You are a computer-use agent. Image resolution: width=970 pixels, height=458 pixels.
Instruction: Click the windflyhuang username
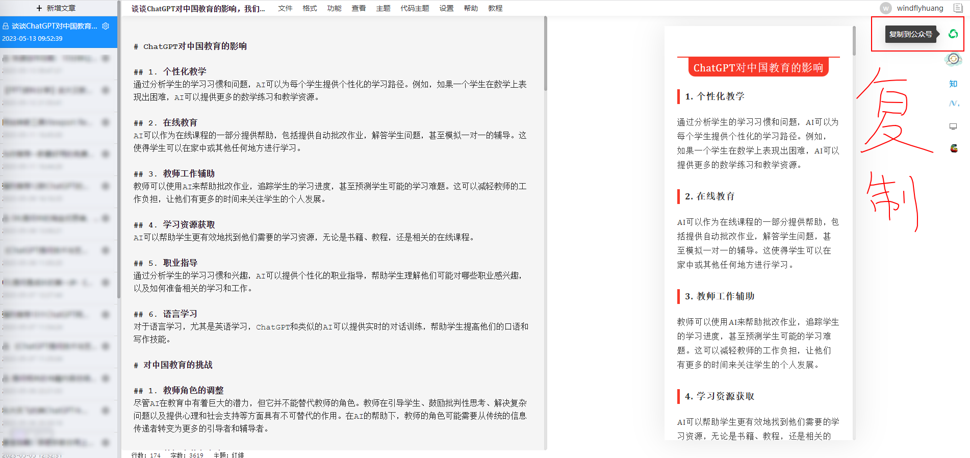pyautogui.click(x=920, y=8)
